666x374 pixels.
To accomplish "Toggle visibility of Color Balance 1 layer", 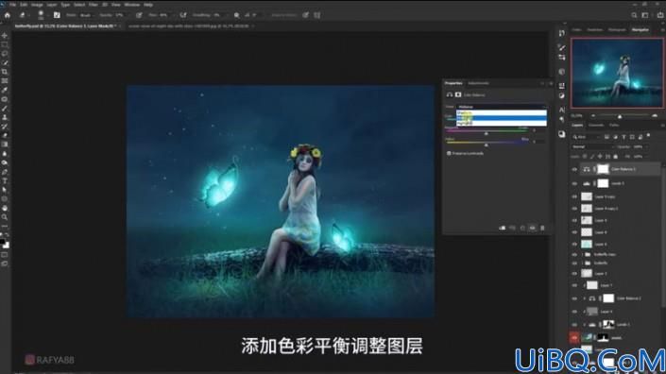I will tap(574, 169).
